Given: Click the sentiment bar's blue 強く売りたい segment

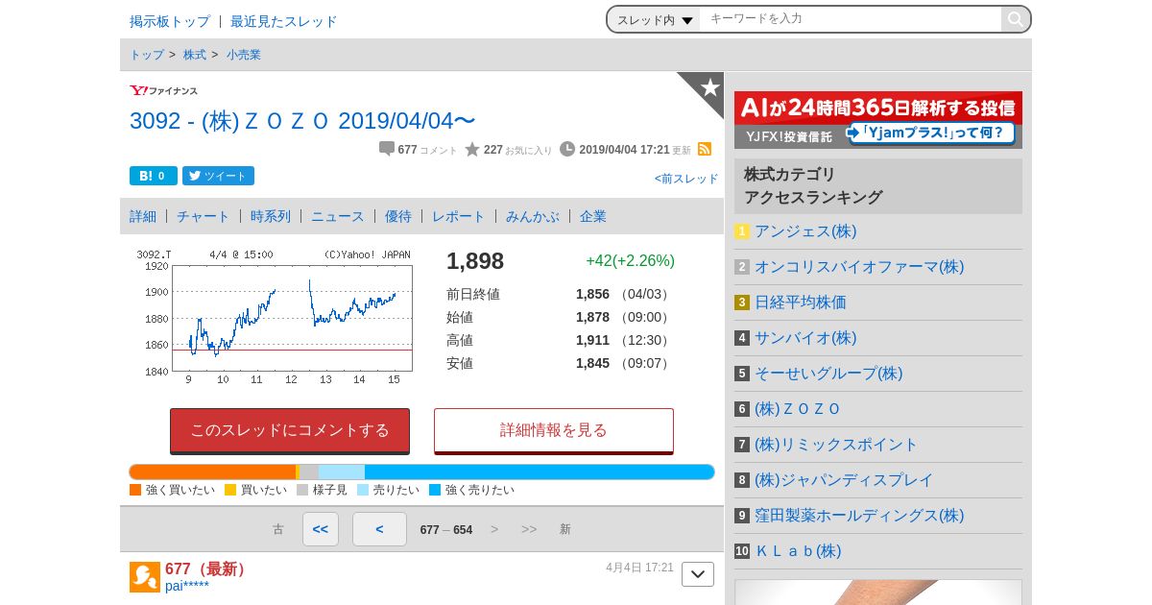Looking at the screenshot, I should pyautogui.click(x=540, y=472).
